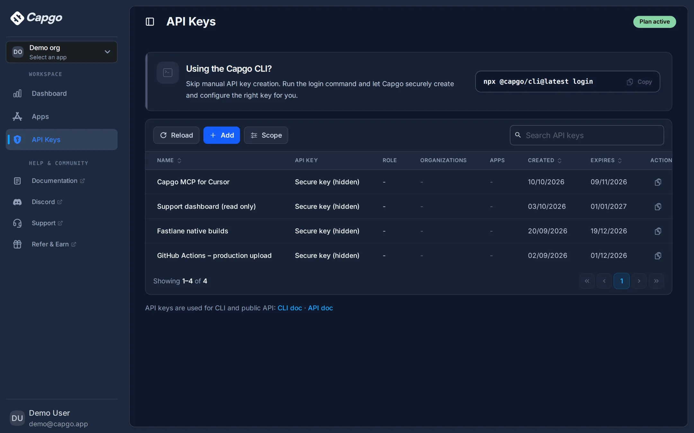694x433 pixels.
Task: Click created date 20/09/2026
Action: [x=547, y=231]
